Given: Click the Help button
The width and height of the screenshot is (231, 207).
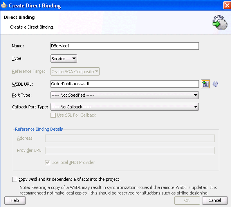Looking at the screenshot, I should click(x=15, y=200).
